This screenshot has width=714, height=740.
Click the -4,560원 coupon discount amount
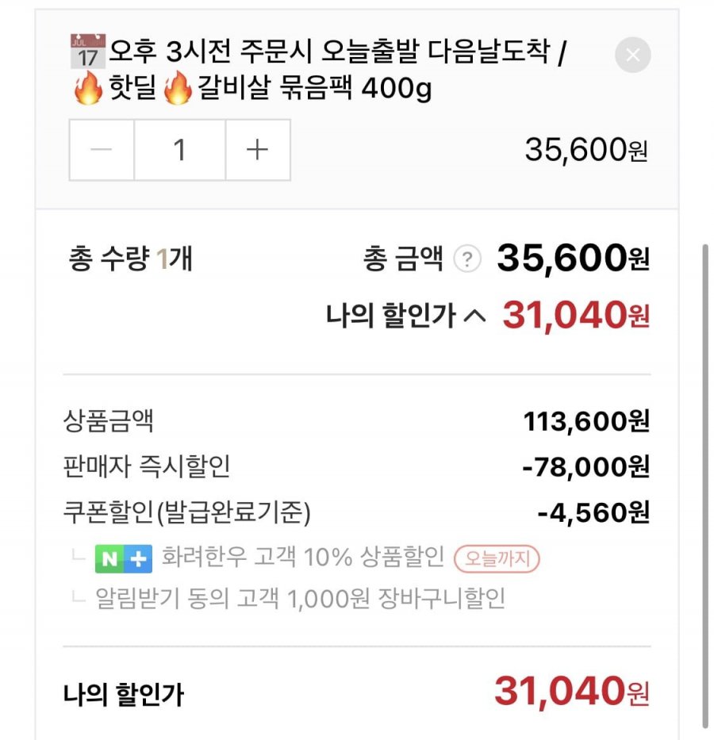[x=593, y=512]
